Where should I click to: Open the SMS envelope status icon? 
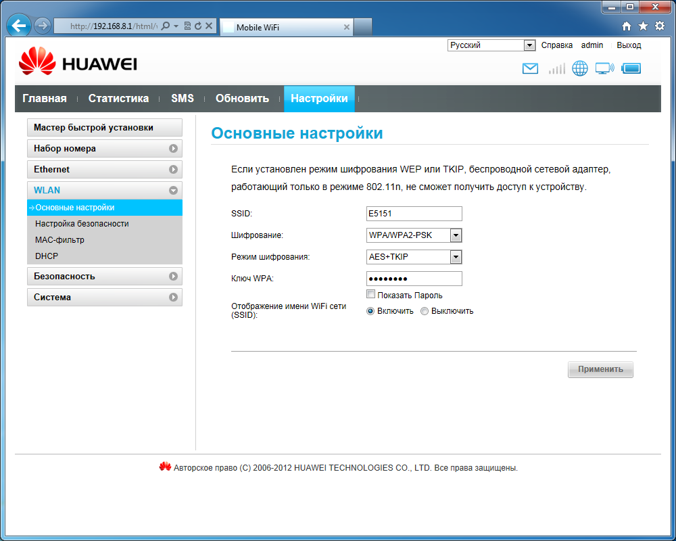pyautogui.click(x=530, y=68)
